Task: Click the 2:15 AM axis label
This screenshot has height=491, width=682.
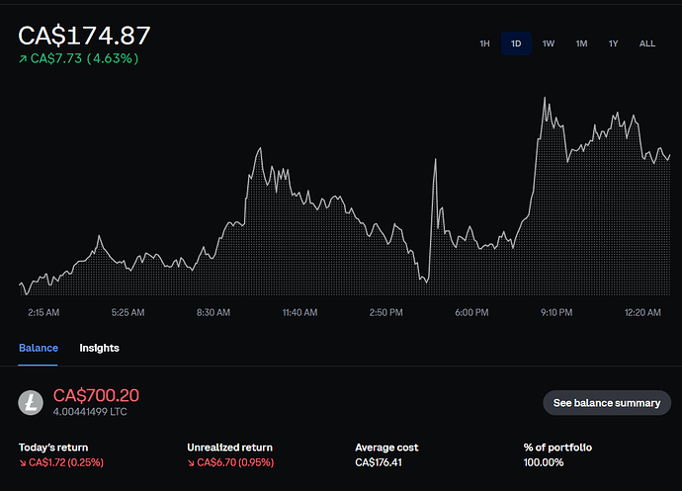Action: pos(43,312)
